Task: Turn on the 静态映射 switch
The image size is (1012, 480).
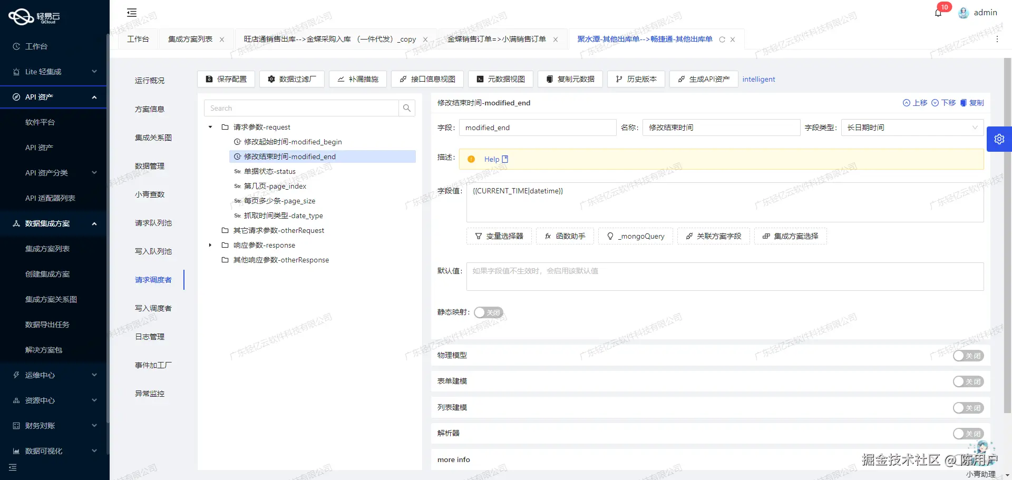Action: coord(489,312)
